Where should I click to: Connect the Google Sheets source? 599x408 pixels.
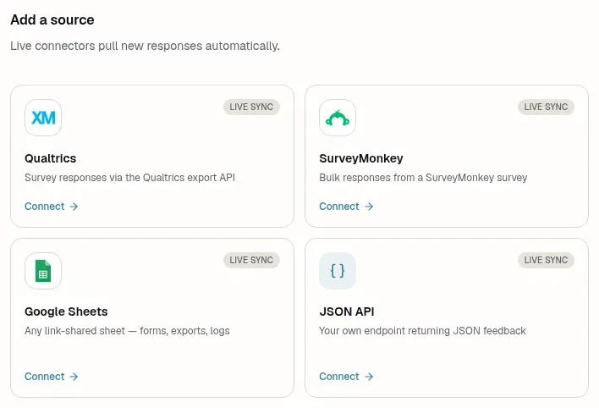click(x=52, y=377)
